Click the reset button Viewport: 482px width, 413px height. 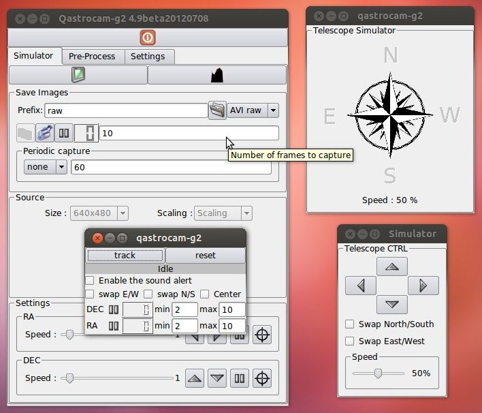click(206, 256)
